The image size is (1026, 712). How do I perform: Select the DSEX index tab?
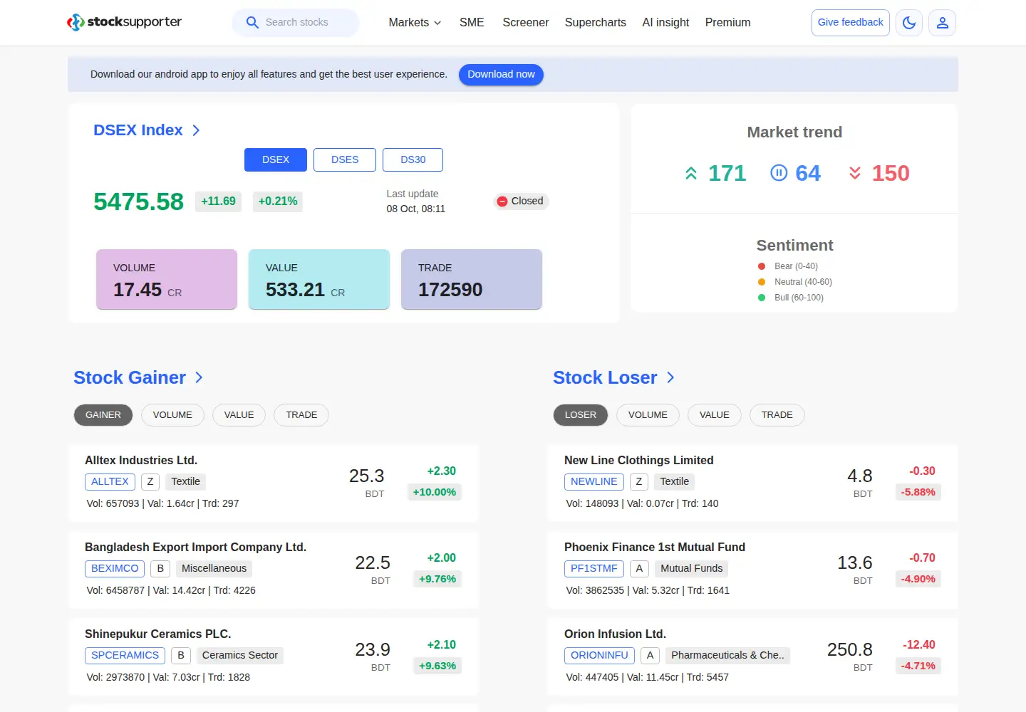pyautogui.click(x=276, y=159)
